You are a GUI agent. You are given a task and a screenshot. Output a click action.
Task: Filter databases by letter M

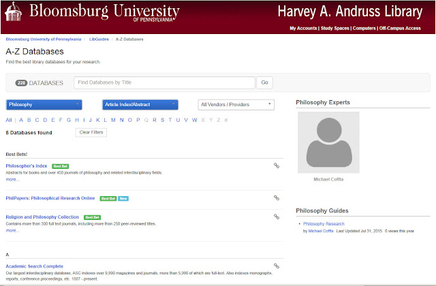pyautogui.click(x=113, y=120)
